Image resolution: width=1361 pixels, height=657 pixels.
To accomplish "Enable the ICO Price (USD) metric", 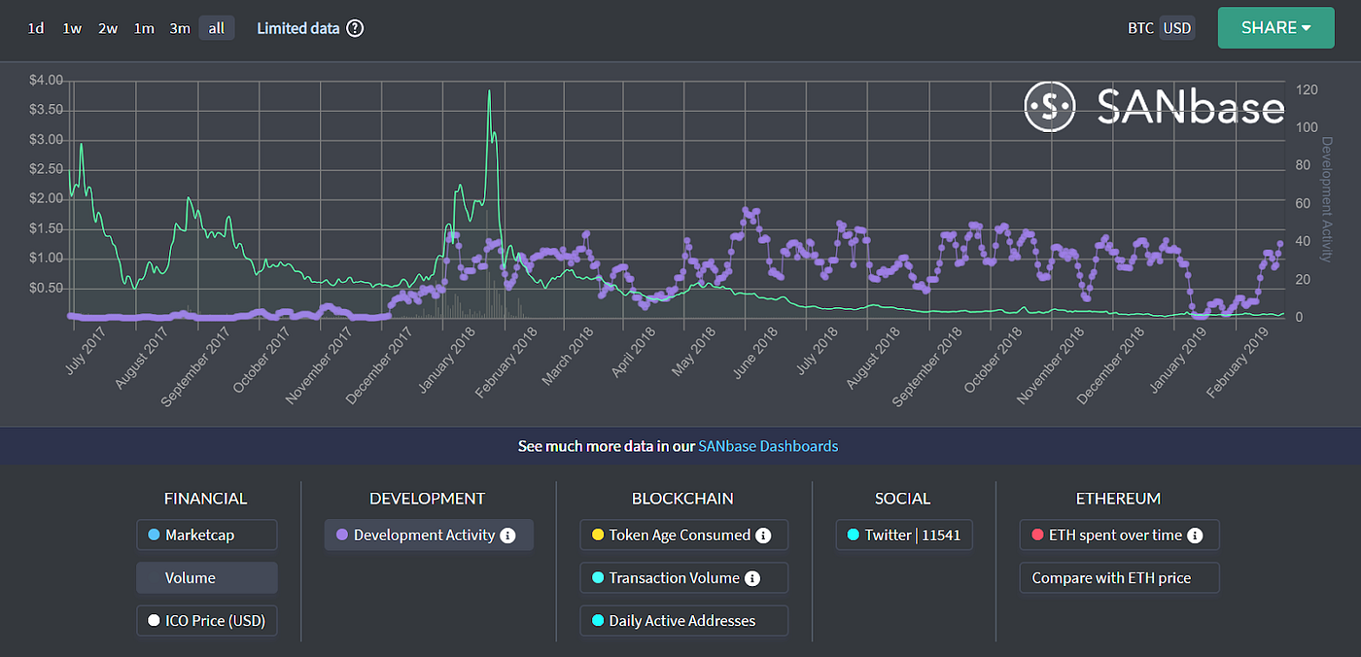I will pyautogui.click(x=207, y=620).
